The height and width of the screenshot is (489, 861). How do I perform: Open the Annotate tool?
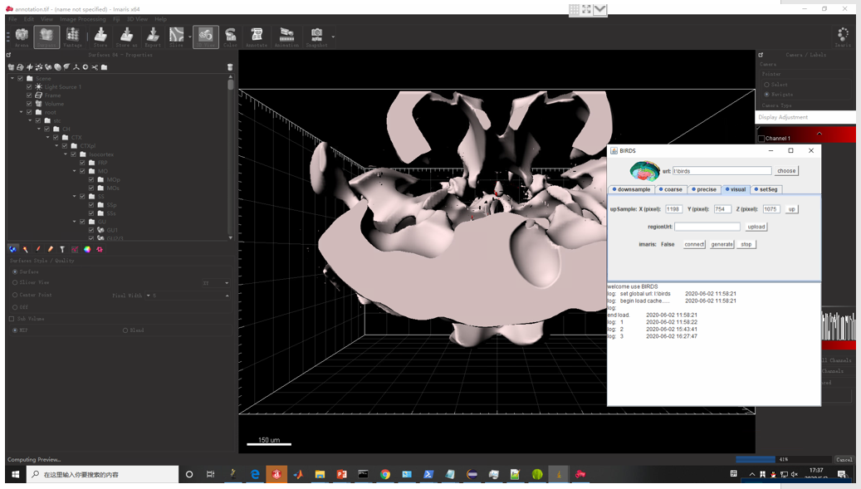pos(257,36)
